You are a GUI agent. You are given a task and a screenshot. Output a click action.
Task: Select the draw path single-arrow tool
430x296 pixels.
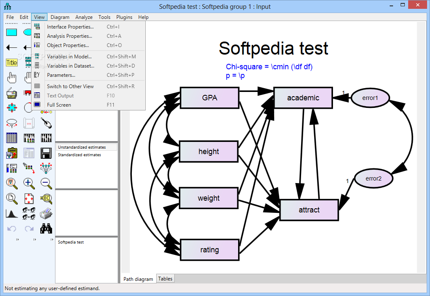(11, 48)
